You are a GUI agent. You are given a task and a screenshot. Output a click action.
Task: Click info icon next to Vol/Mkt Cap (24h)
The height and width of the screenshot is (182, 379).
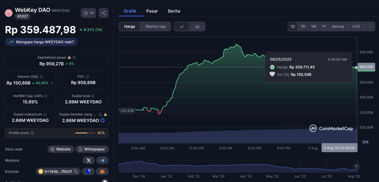[x=46, y=96]
